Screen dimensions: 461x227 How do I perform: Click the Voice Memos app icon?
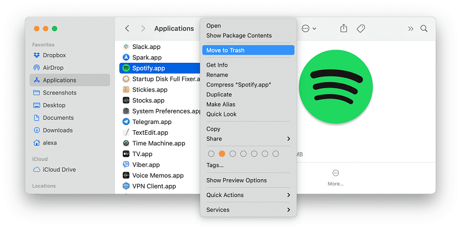pos(126,175)
